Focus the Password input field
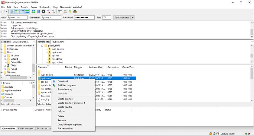Viewport: 254px width, 136px height. [x=84, y=17]
